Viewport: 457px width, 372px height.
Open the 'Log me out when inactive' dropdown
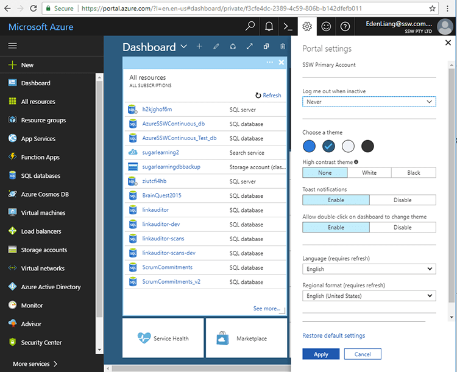369,102
